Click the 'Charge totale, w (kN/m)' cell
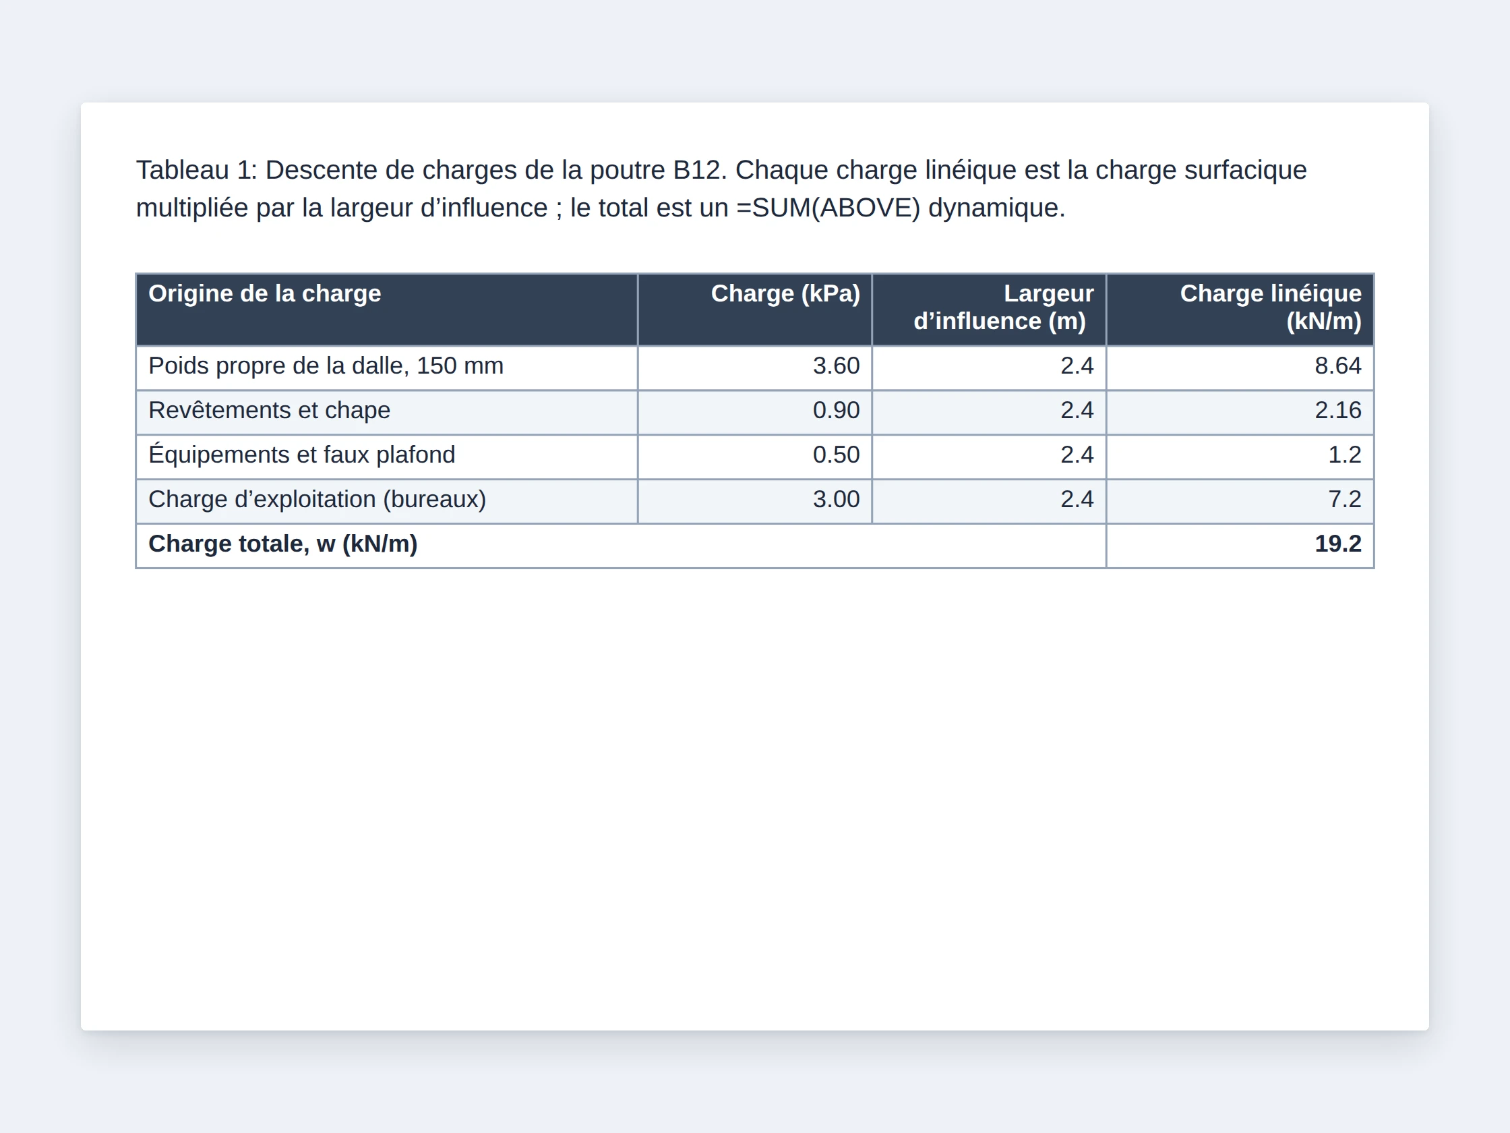 (x=622, y=546)
